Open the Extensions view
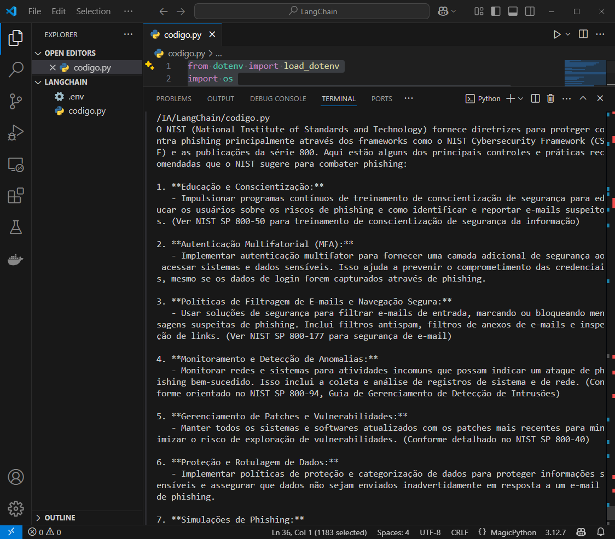The height and width of the screenshot is (539, 615). [x=16, y=196]
